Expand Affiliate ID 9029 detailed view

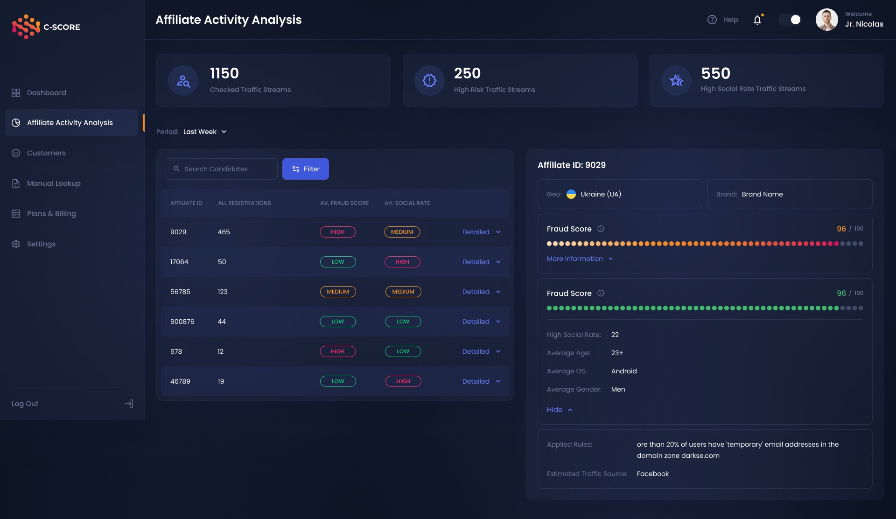tap(482, 231)
